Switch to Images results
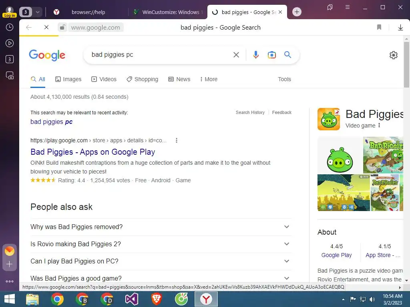 (x=68, y=79)
